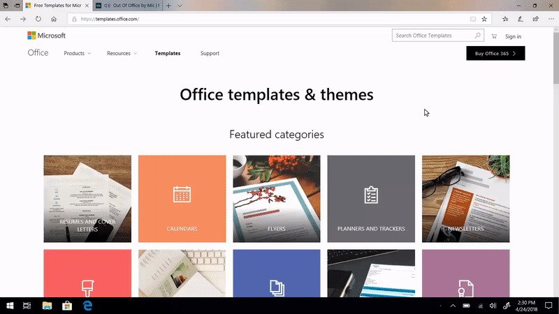Open the Planners and Trackers tile
This screenshot has height=314, width=559.
371,199
